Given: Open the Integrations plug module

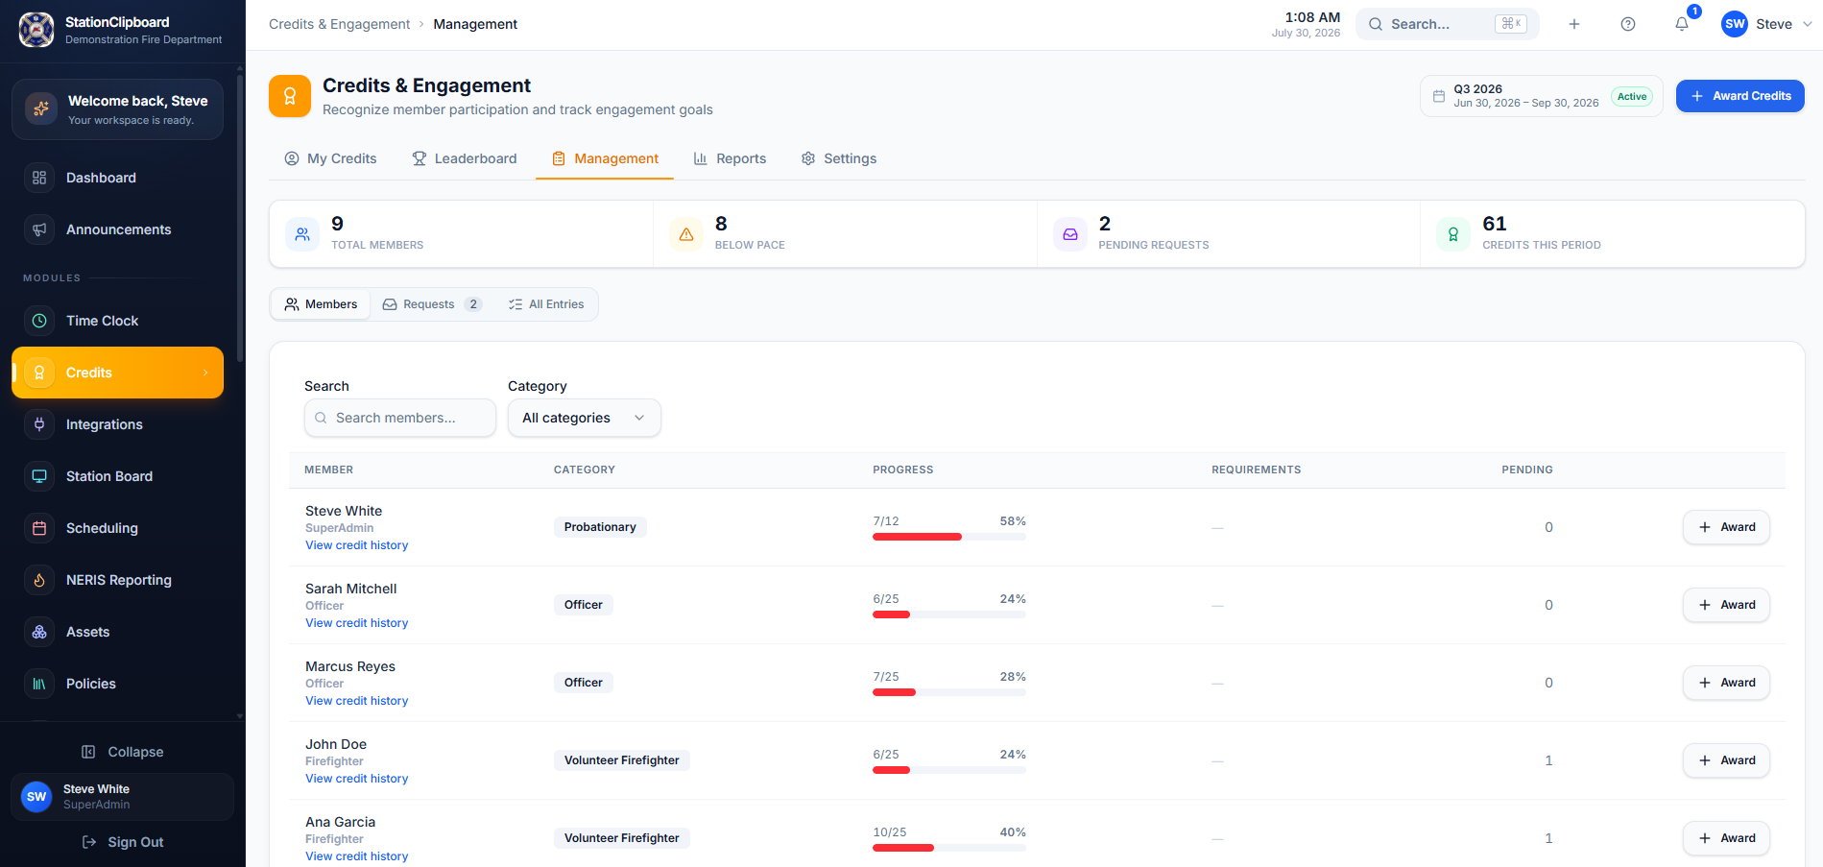Looking at the screenshot, I should [x=117, y=424].
